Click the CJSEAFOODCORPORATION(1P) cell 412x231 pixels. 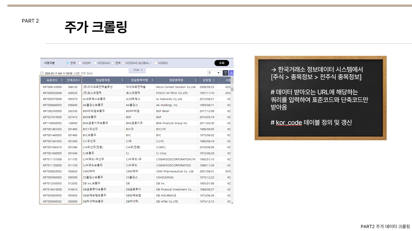[176, 159]
